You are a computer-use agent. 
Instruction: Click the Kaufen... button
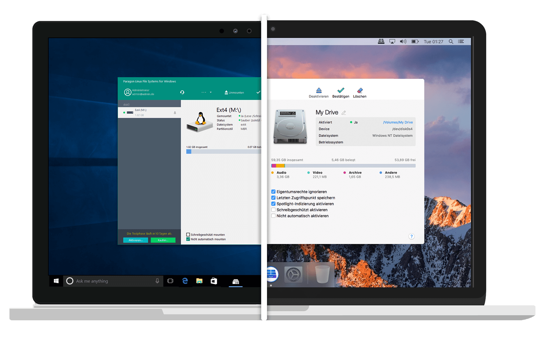[x=163, y=240]
